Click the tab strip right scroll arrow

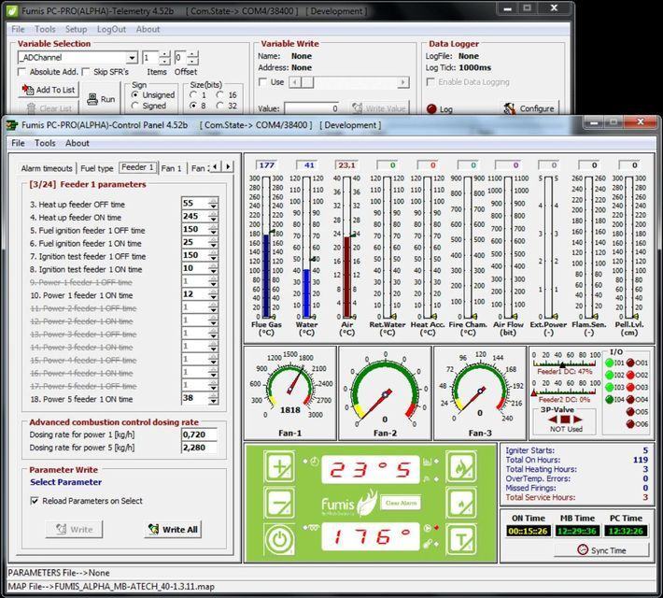[x=229, y=166]
